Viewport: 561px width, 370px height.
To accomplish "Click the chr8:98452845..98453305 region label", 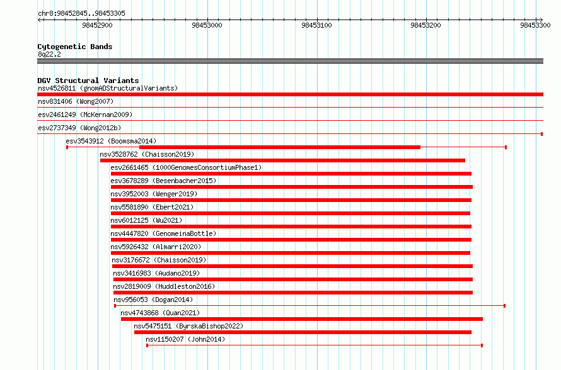I will (81, 13).
